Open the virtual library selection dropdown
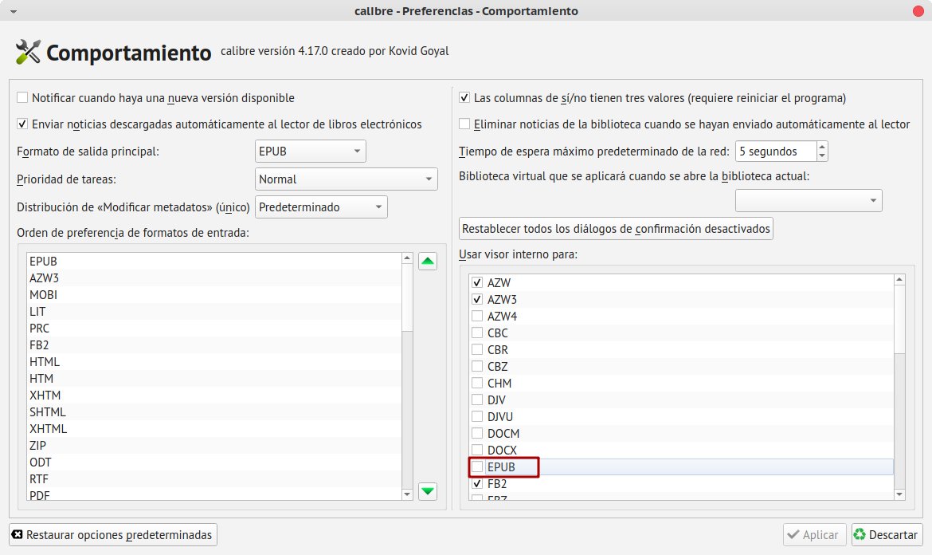Screen dimensions: 932x555 809,200
